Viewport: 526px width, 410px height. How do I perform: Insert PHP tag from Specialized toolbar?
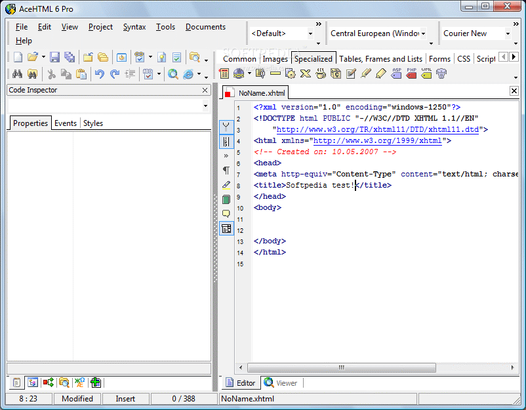click(x=411, y=73)
